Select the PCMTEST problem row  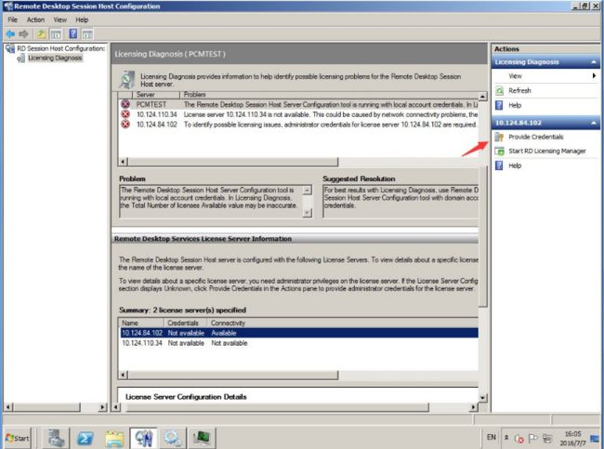point(299,104)
